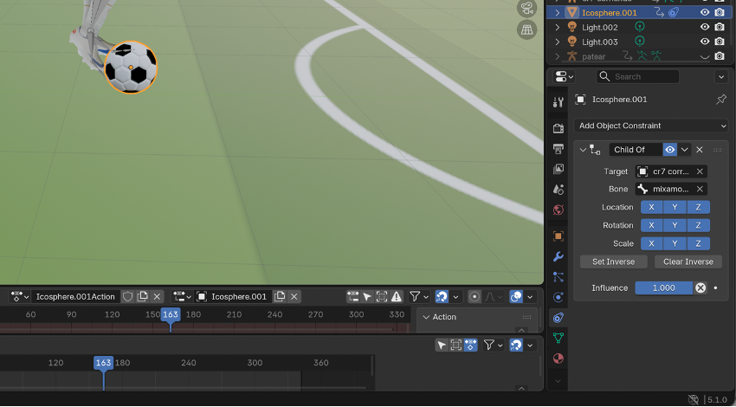736x407 pixels.
Task: Expand Icosphere.001 in outliner
Action: coord(557,13)
